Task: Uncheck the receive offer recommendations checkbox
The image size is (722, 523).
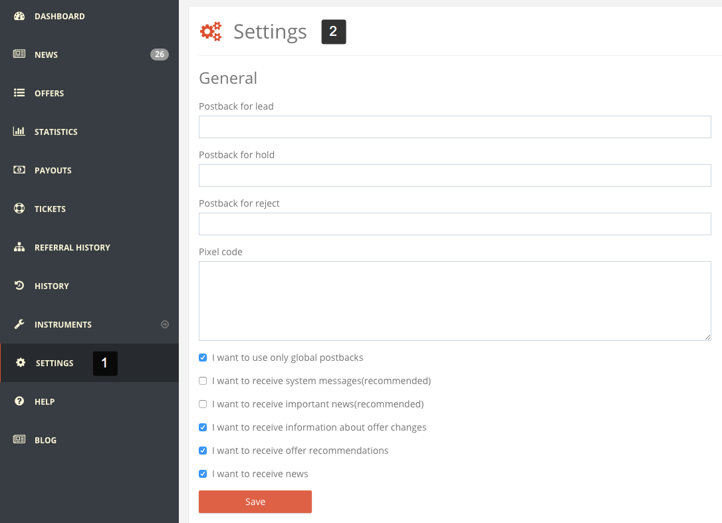Action: pos(203,451)
